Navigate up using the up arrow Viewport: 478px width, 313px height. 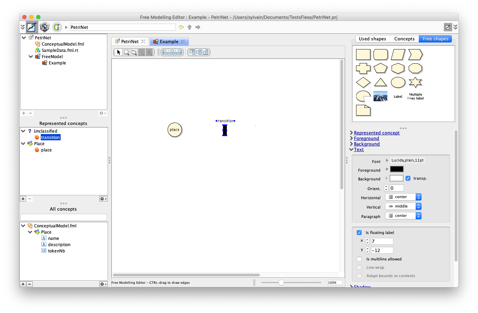click(190, 27)
